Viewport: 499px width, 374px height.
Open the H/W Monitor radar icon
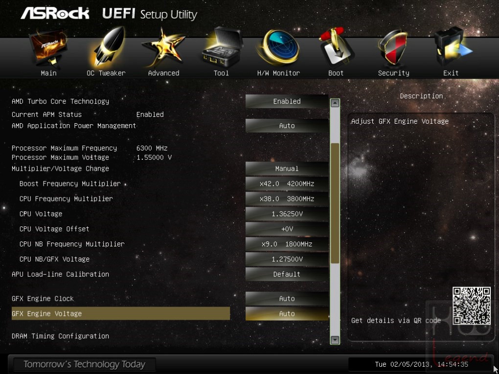(x=278, y=48)
